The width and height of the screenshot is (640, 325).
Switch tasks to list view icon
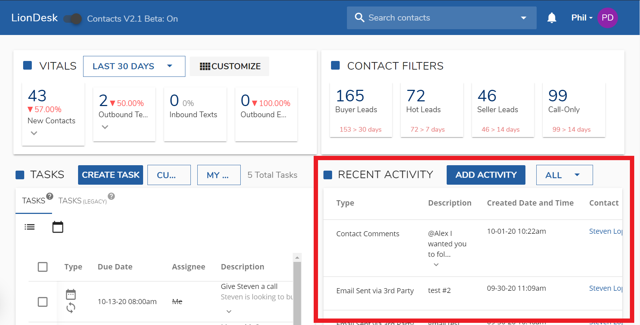pos(30,227)
